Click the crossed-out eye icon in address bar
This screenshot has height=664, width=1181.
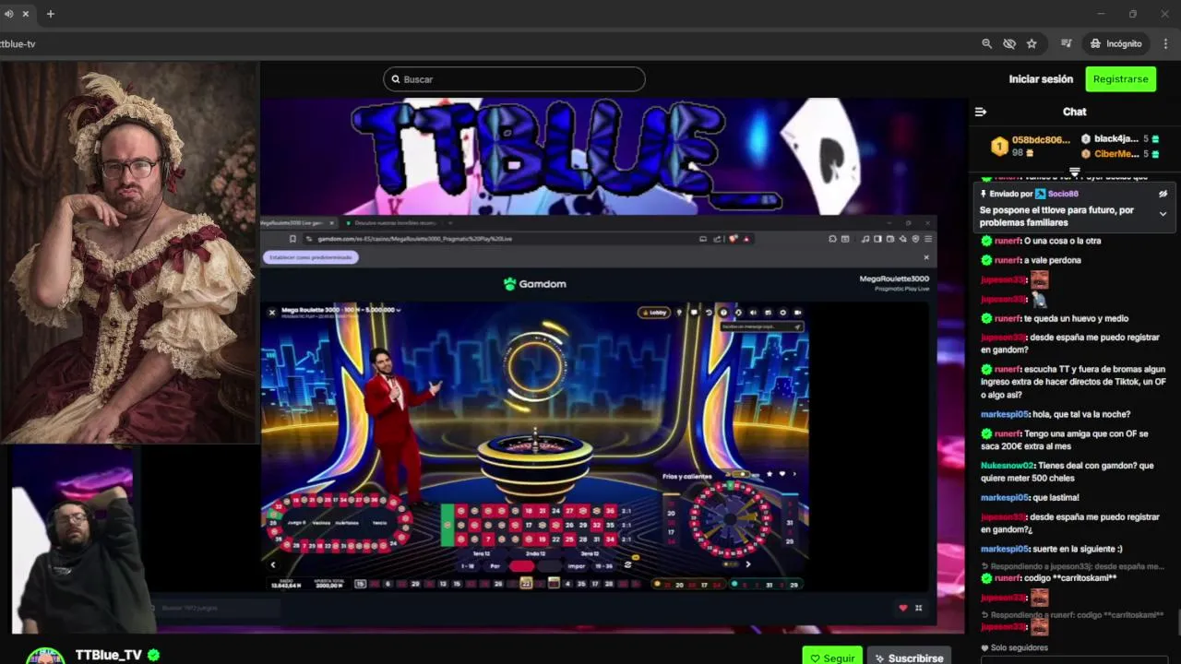click(1009, 43)
